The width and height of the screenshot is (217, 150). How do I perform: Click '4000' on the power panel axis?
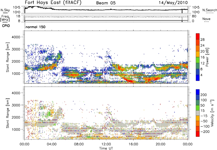pyautogui.click(x=16, y=37)
